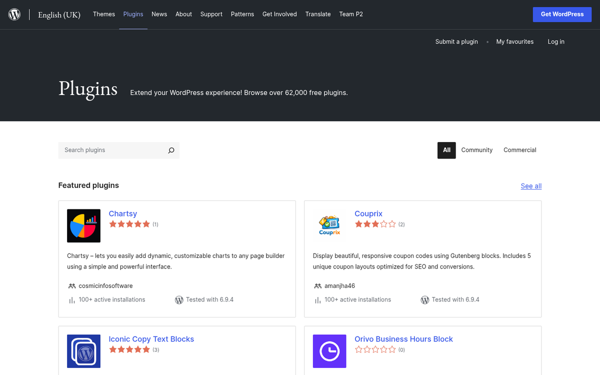Enable the Commercial plugins filter
Screen dimensions: 600x375
(x=519, y=150)
